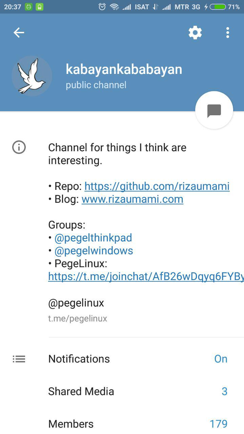Image resolution: width=244 pixels, height=434 pixels.
Task: Tap the info circle icon
Action: tap(19, 147)
